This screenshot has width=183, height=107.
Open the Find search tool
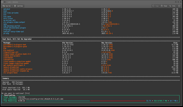[172, 6]
